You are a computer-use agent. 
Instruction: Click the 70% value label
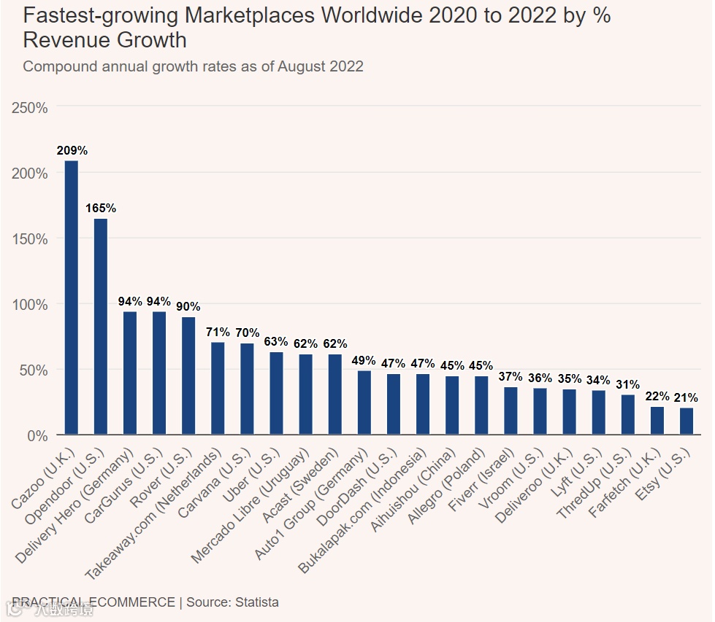(247, 333)
